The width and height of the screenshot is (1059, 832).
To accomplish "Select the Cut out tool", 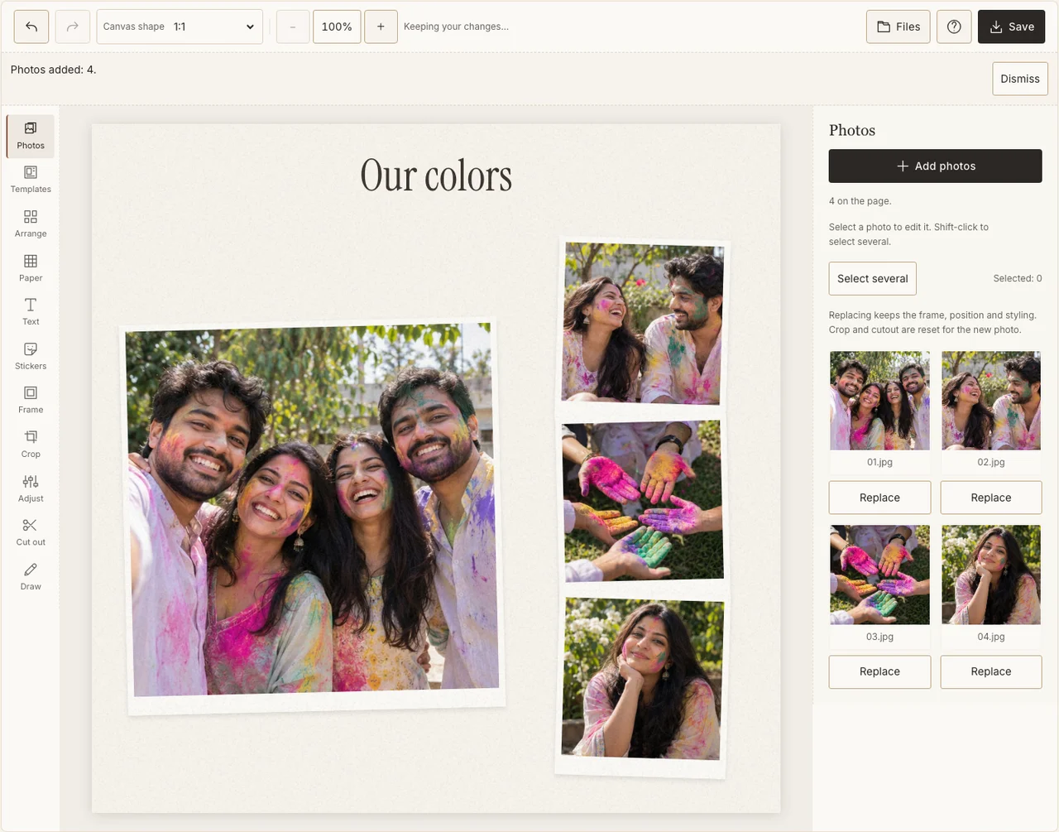I will (x=31, y=533).
